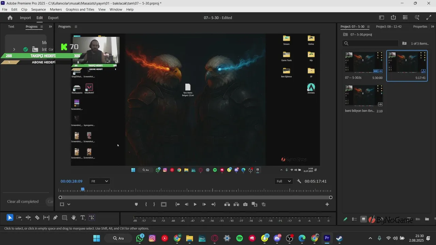Show hidden tabs next to the Progress tab
436x245 pixels.
tap(50, 27)
